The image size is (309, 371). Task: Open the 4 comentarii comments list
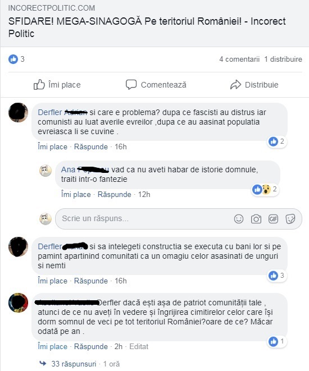[239, 59]
